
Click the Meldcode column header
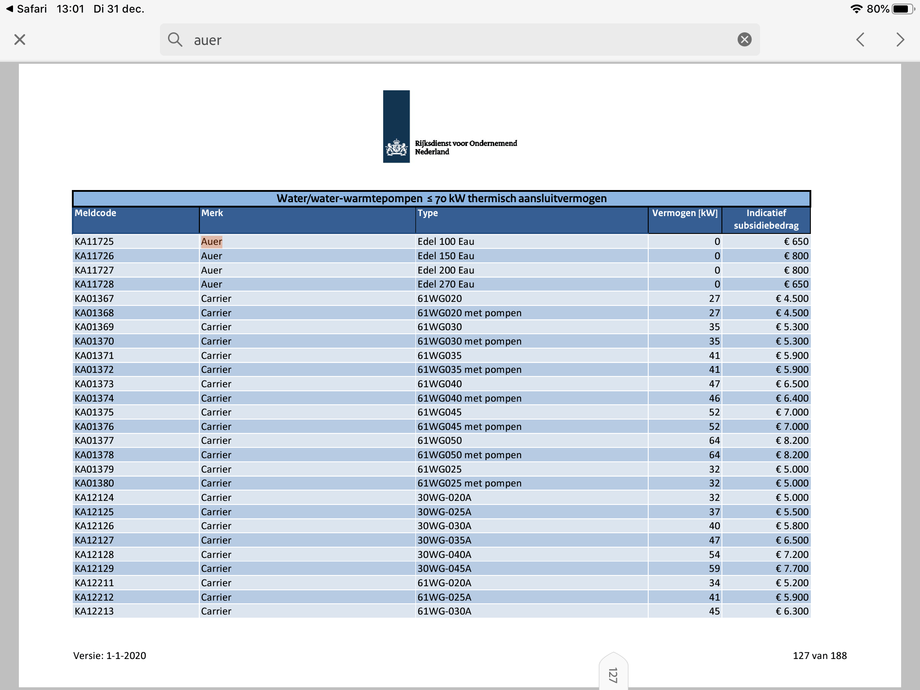tap(95, 213)
